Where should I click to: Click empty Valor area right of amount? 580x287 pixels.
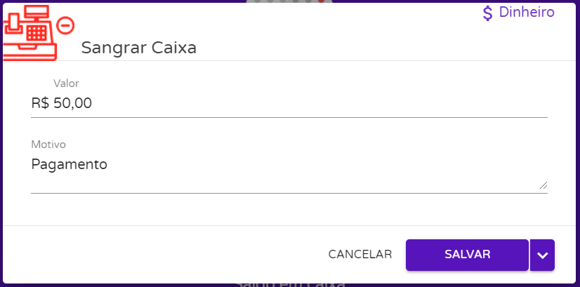[316, 103]
